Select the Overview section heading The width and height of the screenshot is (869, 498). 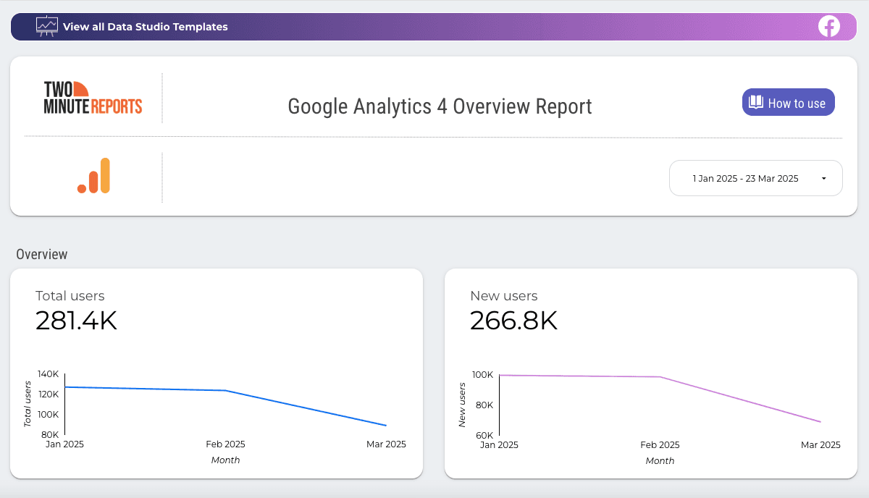click(42, 254)
